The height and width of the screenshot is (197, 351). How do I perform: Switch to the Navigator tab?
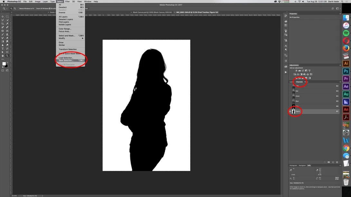[302, 166]
